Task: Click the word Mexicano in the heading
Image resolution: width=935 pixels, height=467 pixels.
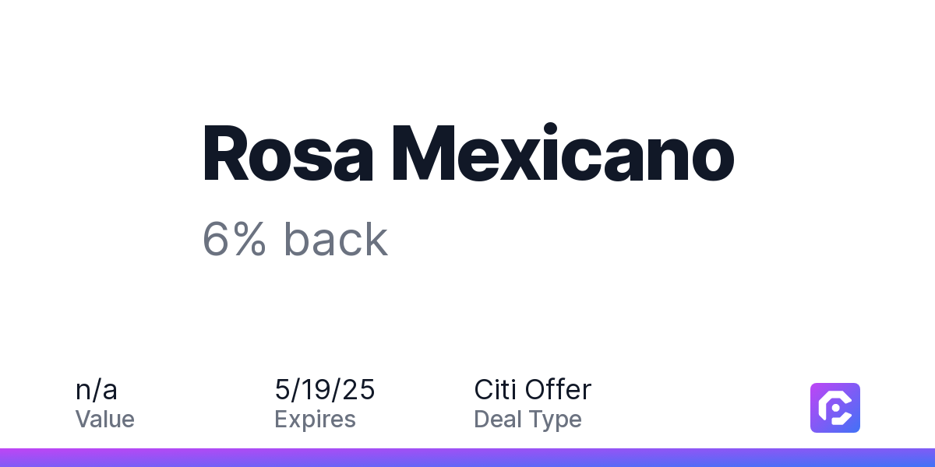Action: coord(563,153)
